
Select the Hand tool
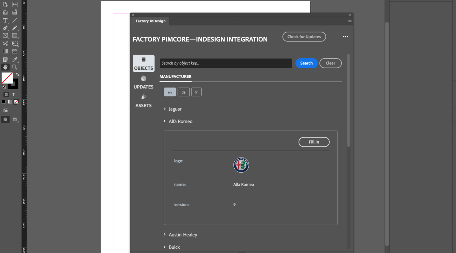click(5, 67)
